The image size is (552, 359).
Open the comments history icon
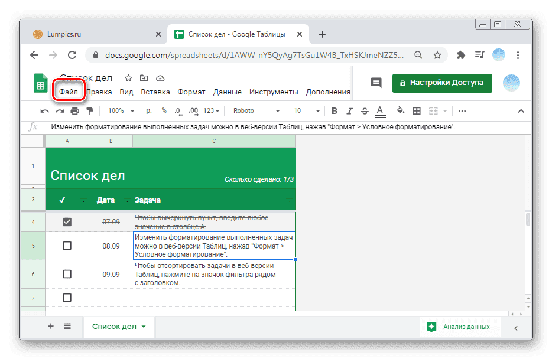pos(376,83)
